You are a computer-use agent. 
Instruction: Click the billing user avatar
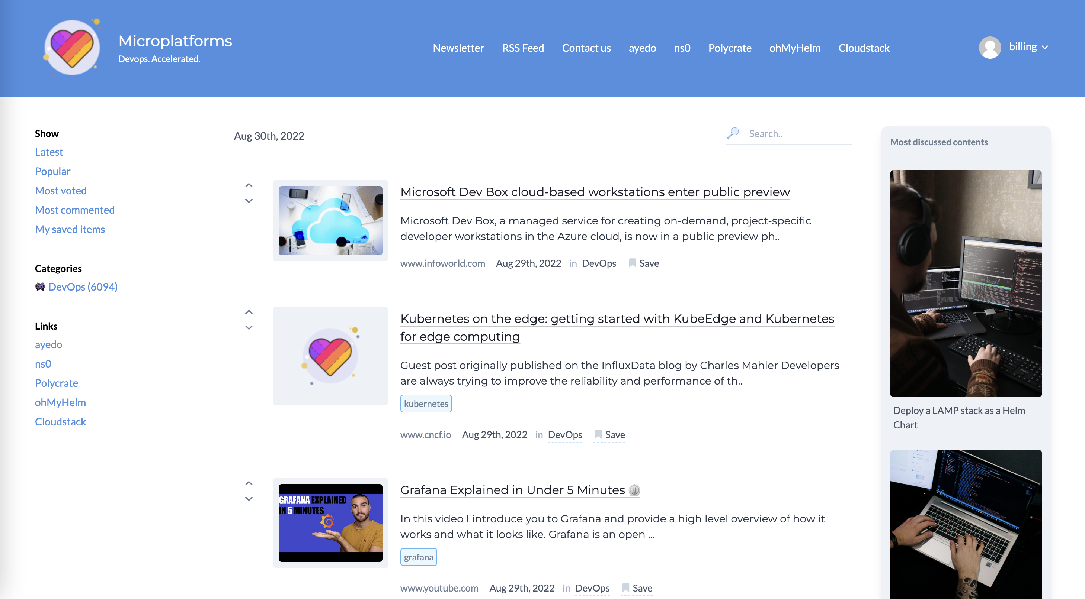(x=990, y=48)
